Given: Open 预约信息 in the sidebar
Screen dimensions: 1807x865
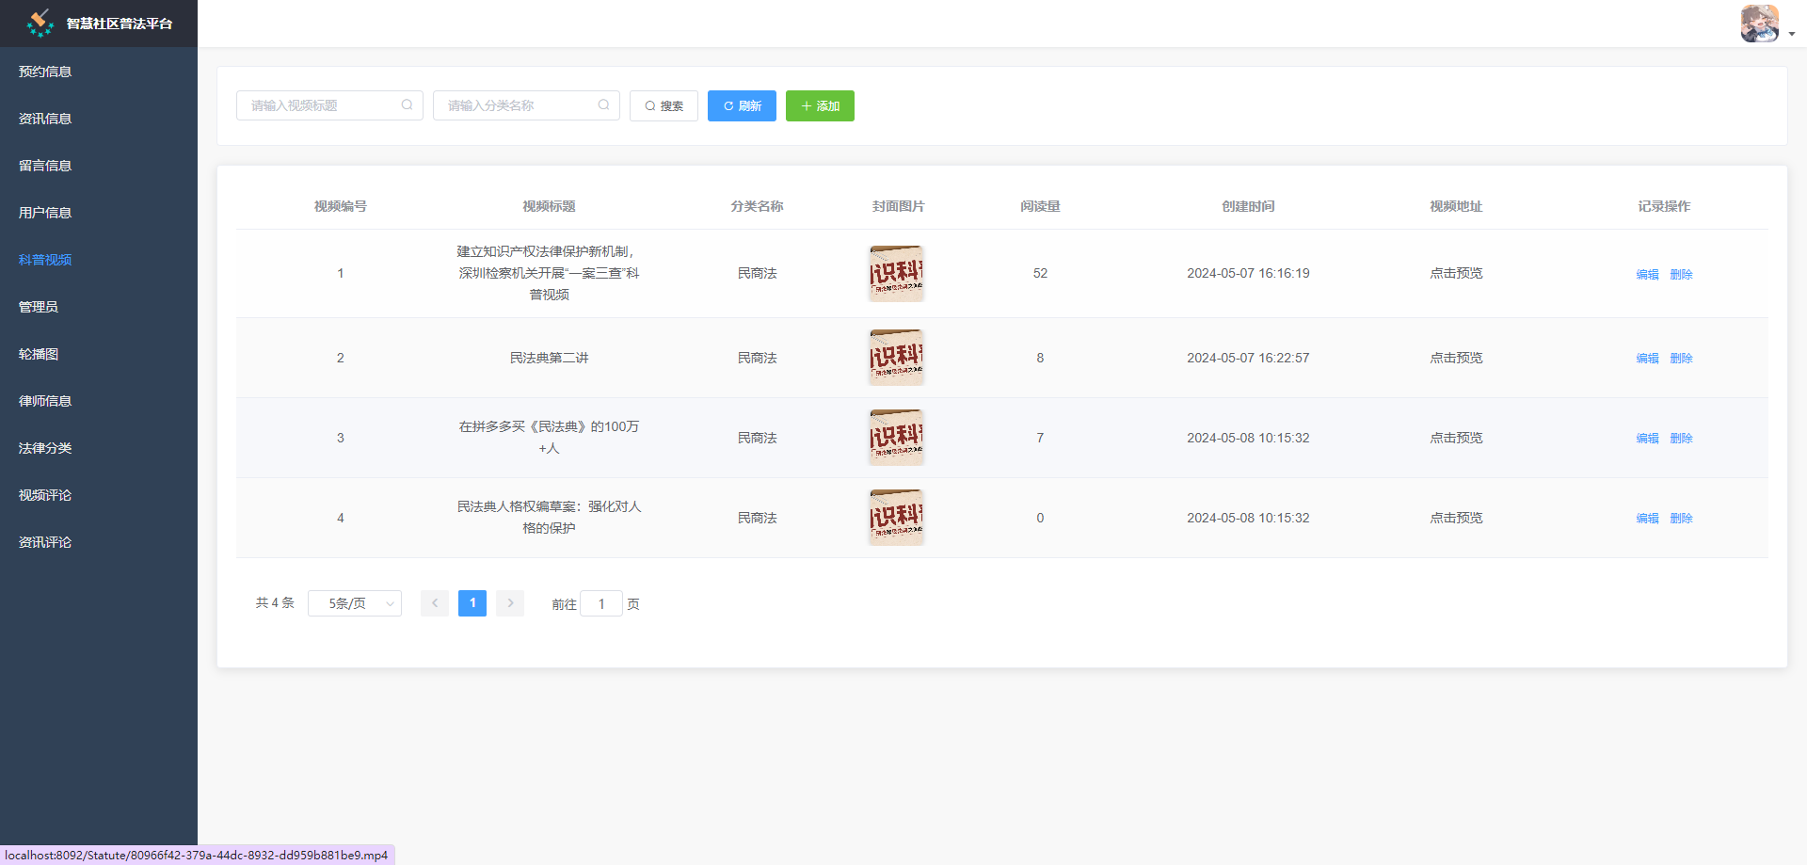Looking at the screenshot, I should click(x=45, y=72).
